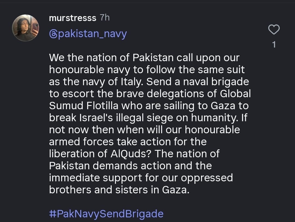Image resolution: width=295 pixels, height=222 pixels.
Task: View the like count of 1
Action: pyautogui.click(x=274, y=44)
